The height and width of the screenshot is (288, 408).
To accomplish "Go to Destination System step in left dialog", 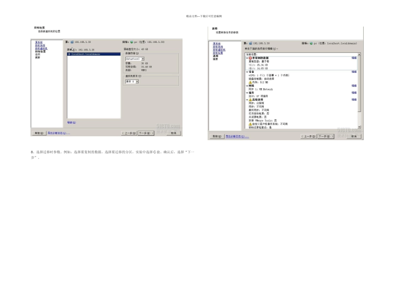I will [40, 45].
